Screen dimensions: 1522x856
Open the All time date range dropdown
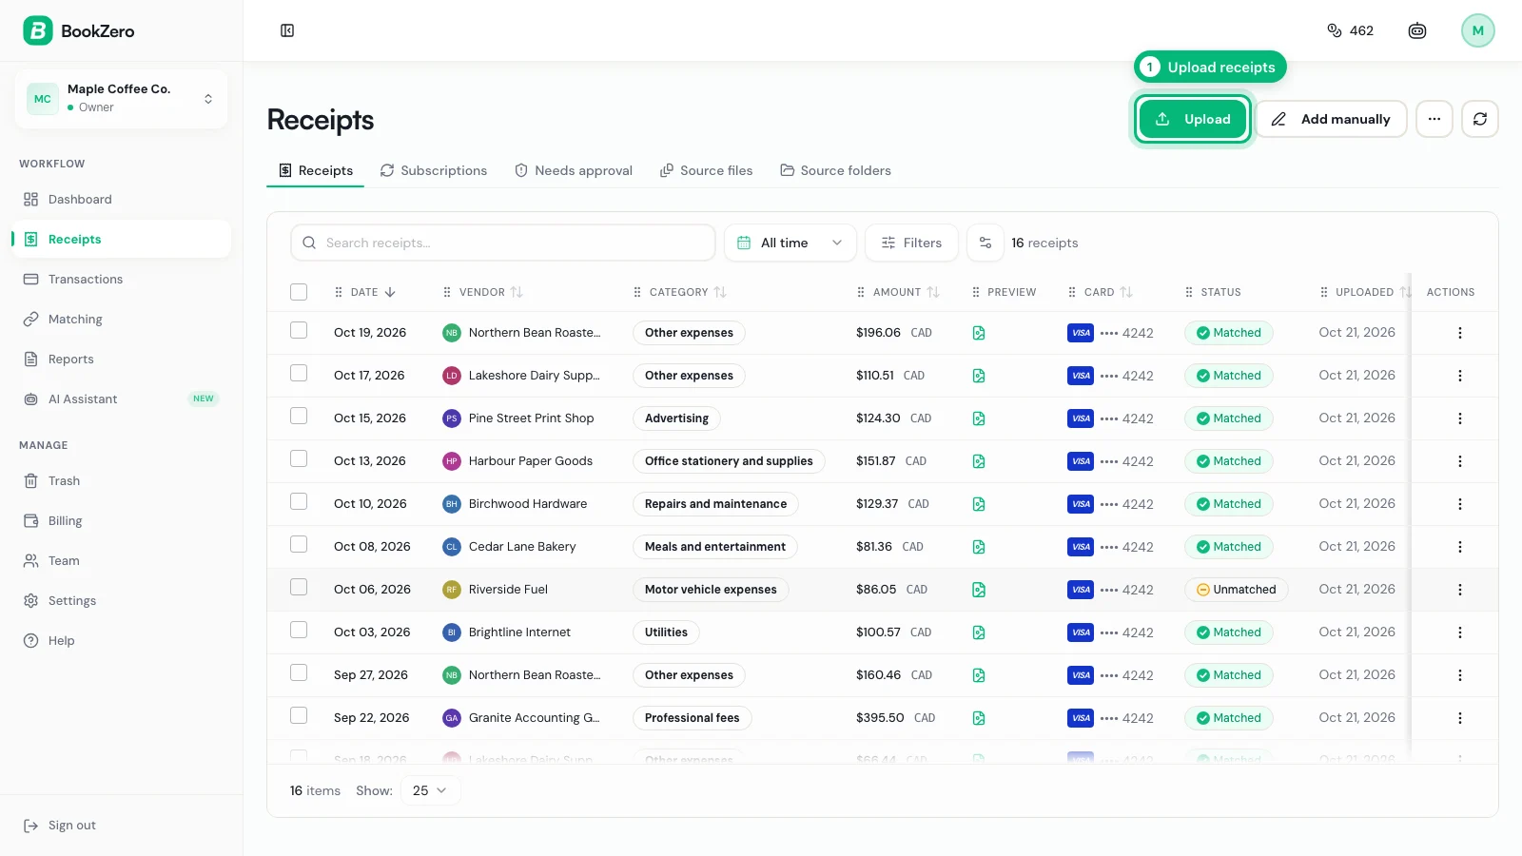790,243
